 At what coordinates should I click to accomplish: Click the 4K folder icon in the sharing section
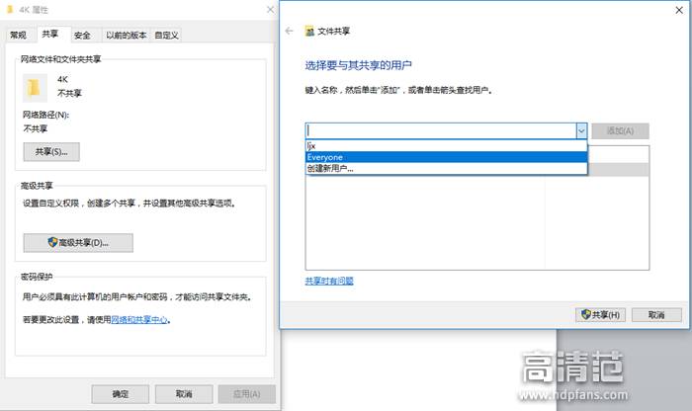tap(35, 87)
